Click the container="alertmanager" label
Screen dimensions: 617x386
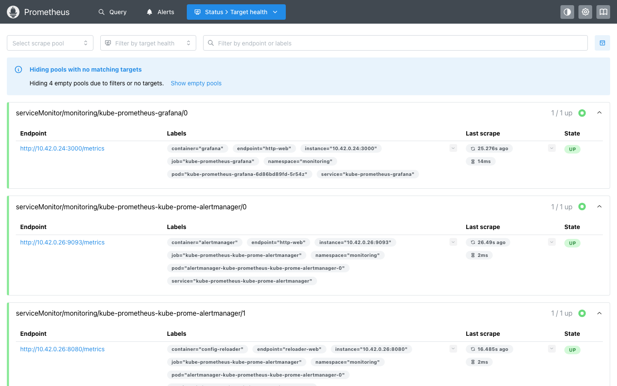pos(205,242)
